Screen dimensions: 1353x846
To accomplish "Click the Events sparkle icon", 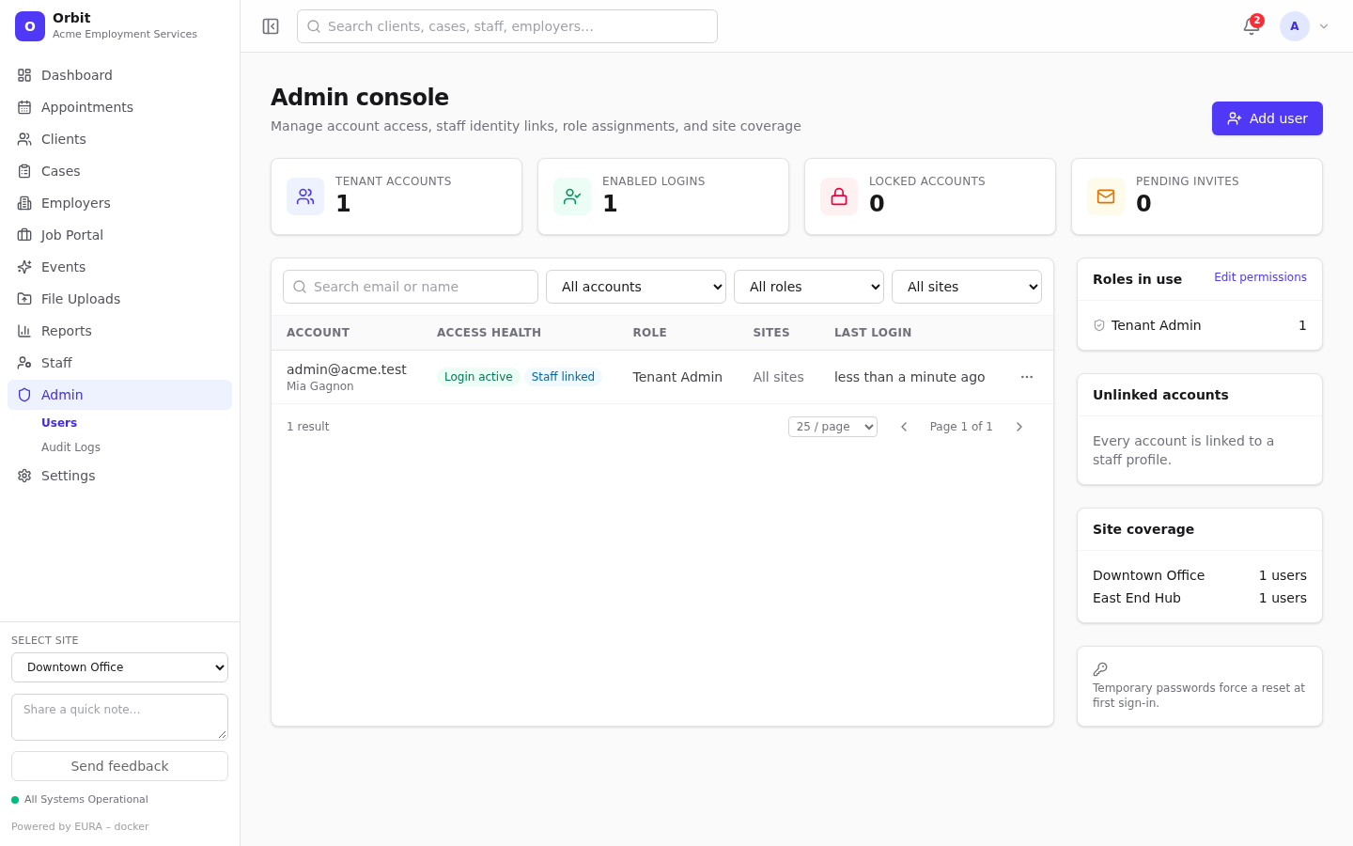I will 24,267.
